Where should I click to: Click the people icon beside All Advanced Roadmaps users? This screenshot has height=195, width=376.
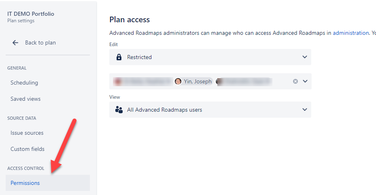(x=119, y=110)
